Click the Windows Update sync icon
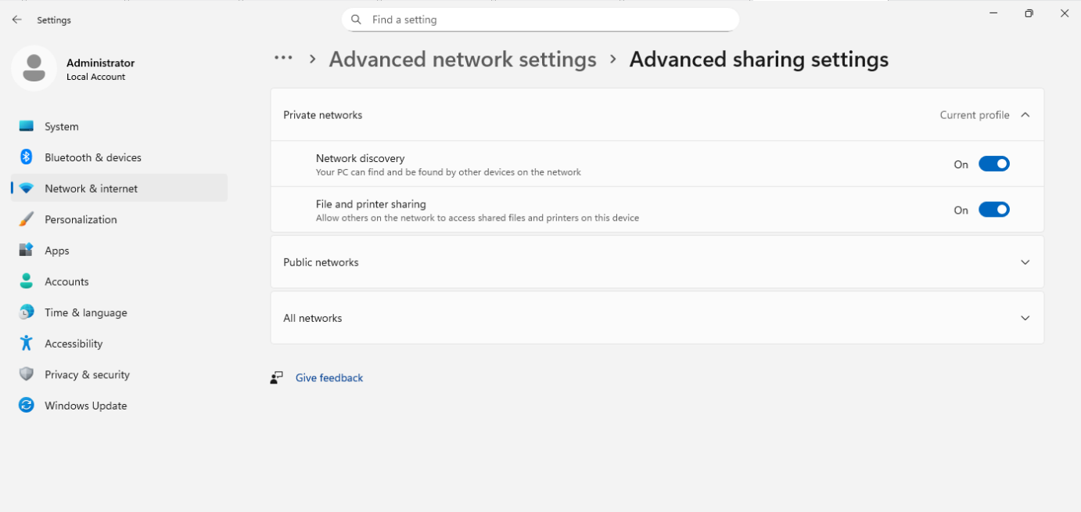This screenshot has width=1081, height=512. point(27,406)
